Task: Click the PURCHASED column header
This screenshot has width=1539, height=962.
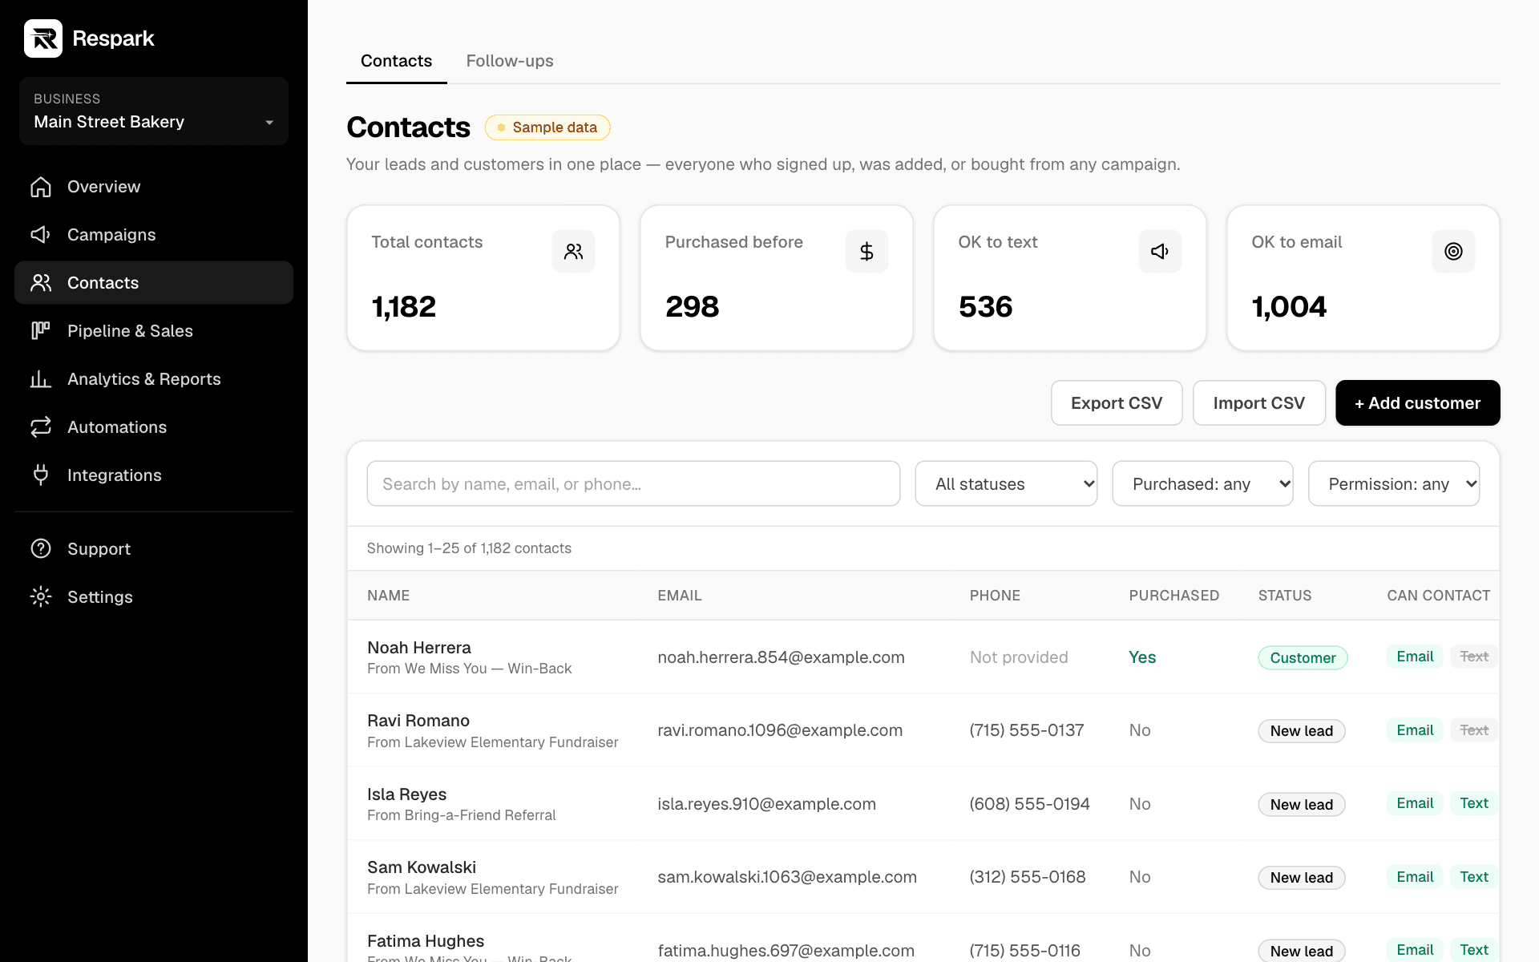Action: (1173, 596)
